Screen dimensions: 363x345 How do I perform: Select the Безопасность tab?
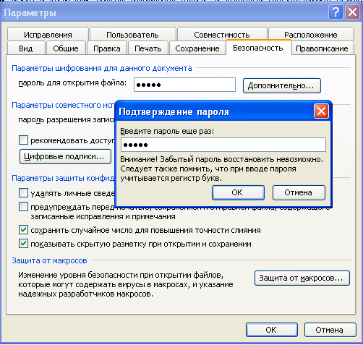(258, 48)
